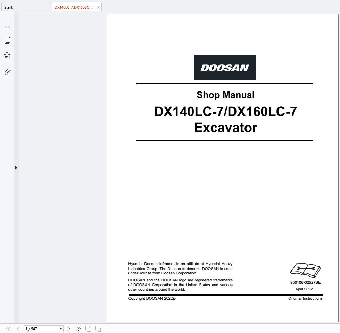Click the DX140LC-7/DX160LC-7 title text
340x333 pixels.
[225, 112]
